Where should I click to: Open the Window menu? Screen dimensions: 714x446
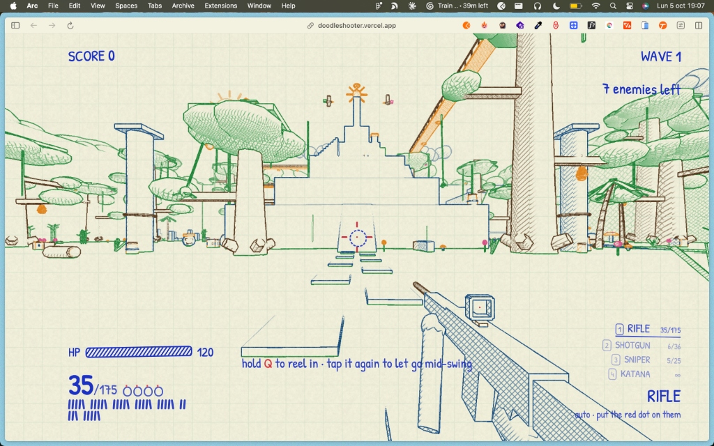pyautogui.click(x=259, y=6)
